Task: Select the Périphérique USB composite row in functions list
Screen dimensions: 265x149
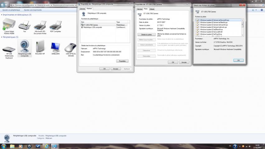Action: pos(104,27)
